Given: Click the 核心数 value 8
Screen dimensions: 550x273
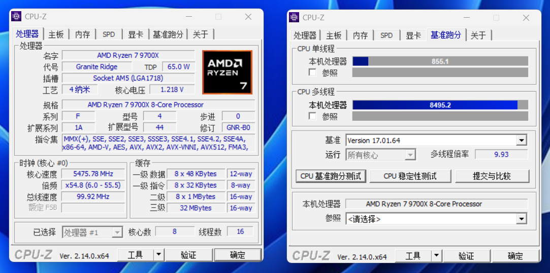Looking at the screenshot, I should (x=175, y=231).
